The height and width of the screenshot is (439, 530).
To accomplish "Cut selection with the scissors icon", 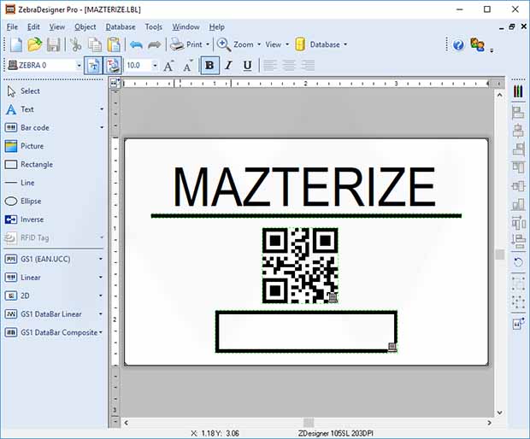I will tap(76, 44).
